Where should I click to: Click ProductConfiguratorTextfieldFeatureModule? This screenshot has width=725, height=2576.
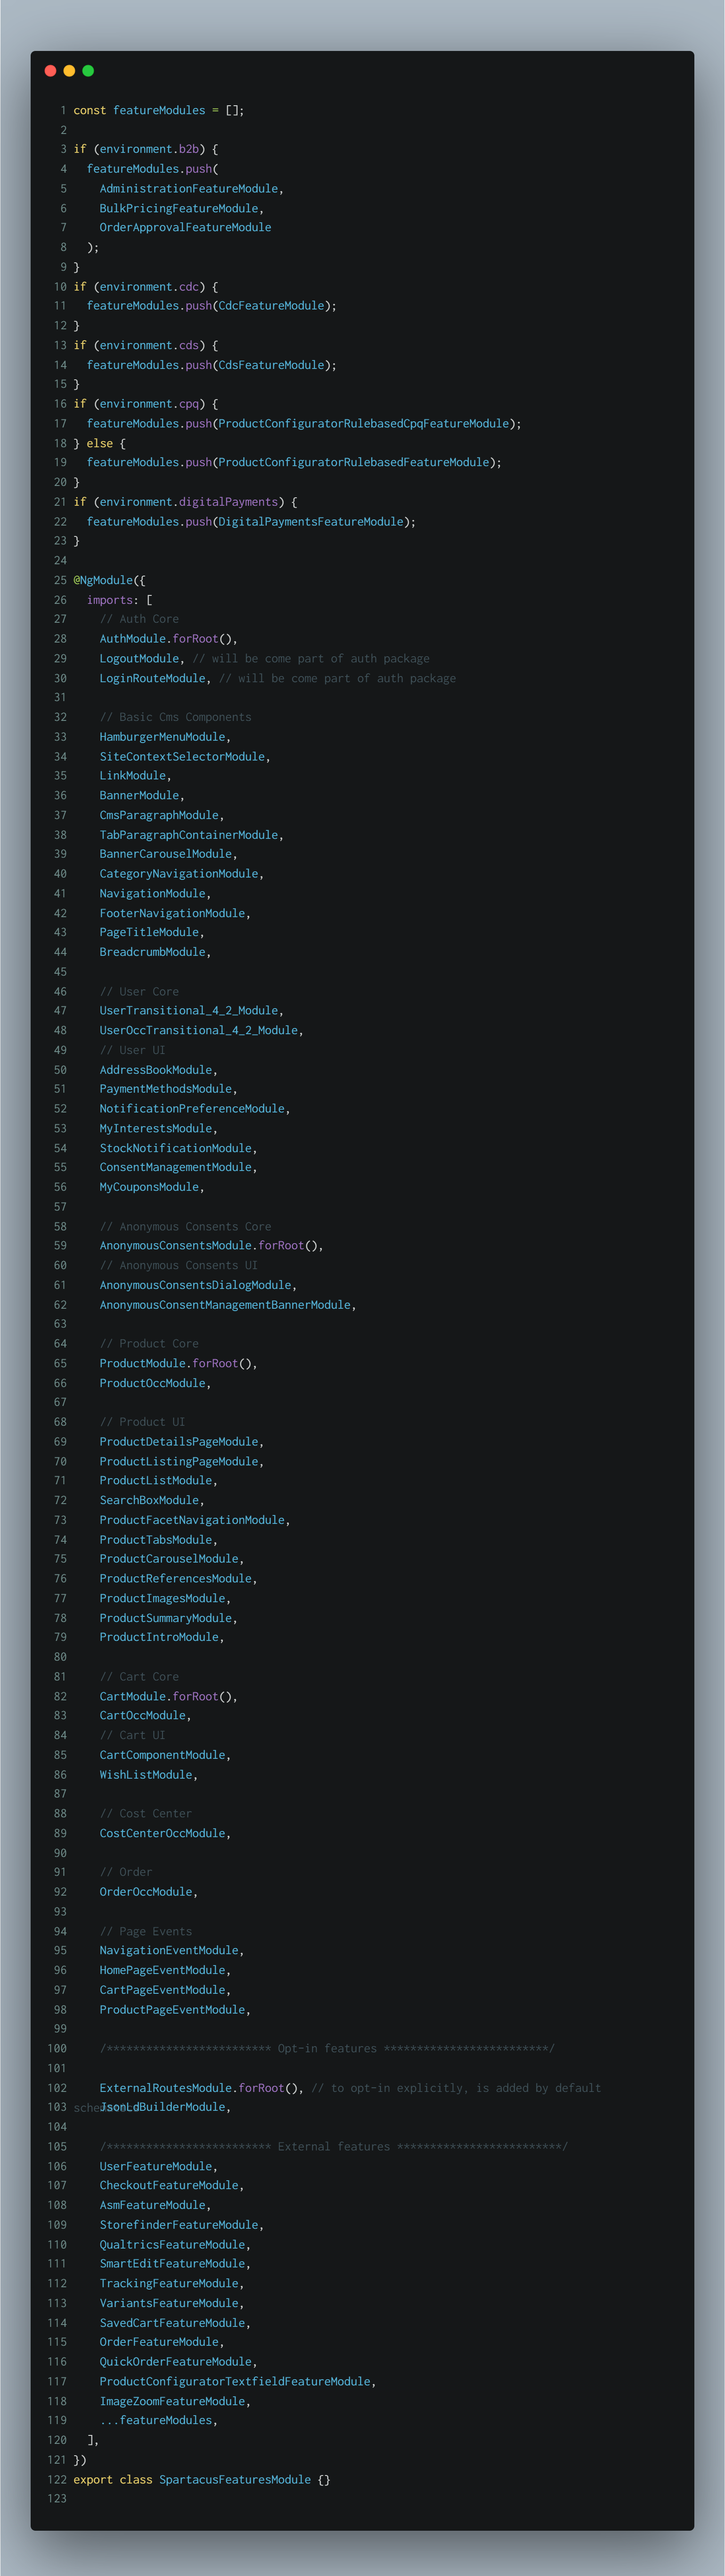[235, 2382]
